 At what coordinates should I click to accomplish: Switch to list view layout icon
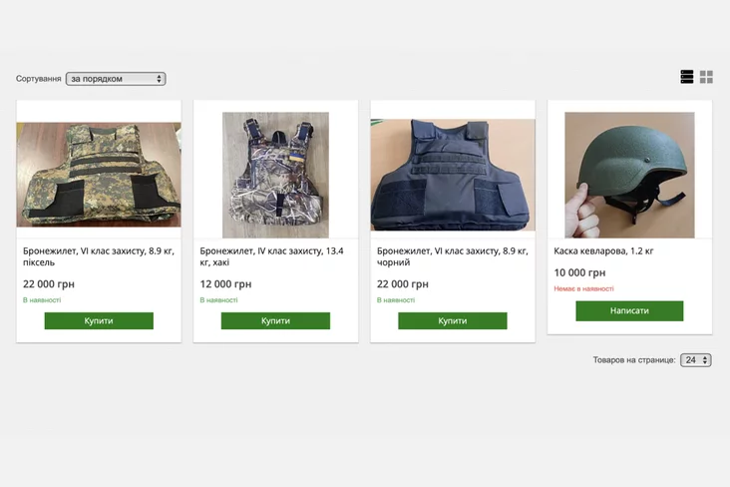click(x=687, y=77)
